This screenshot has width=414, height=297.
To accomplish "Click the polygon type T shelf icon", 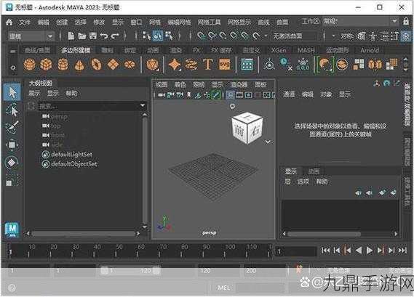I will coord(208,65).
